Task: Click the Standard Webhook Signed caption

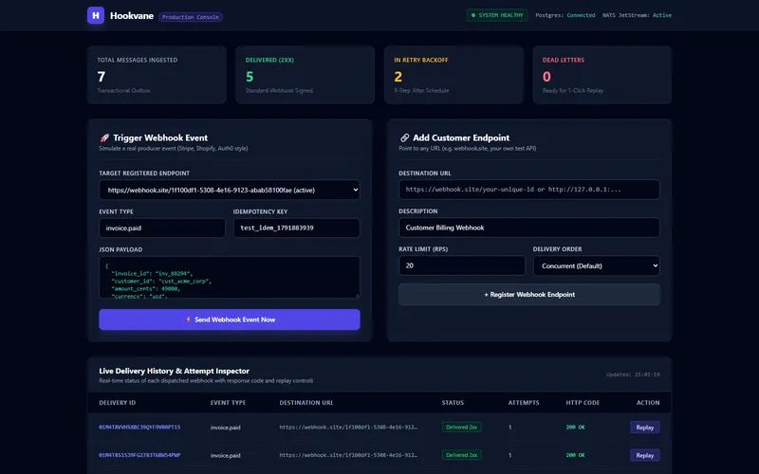Action: 279,90
